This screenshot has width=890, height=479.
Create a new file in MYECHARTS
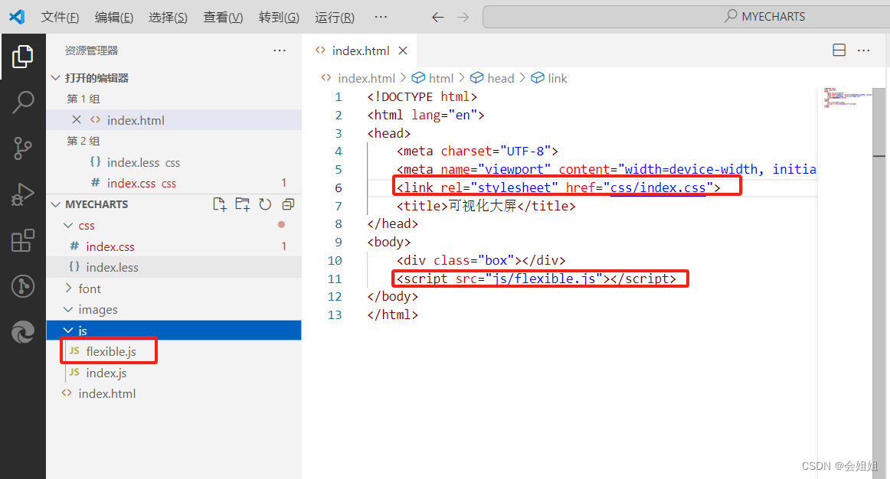[x=220, y=204]
